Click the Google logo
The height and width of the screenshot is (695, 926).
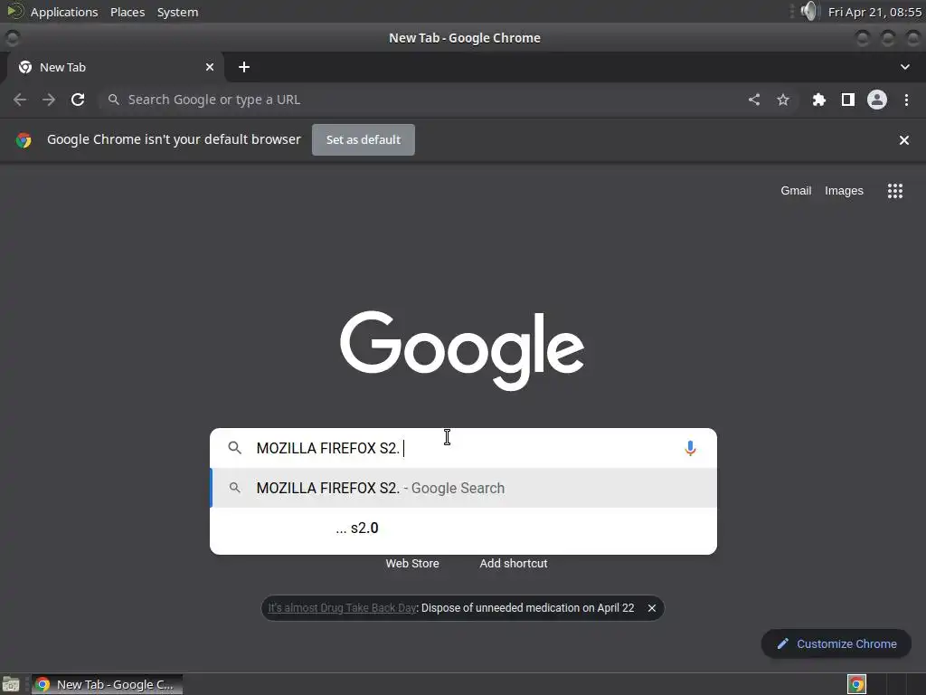(462, 350)
